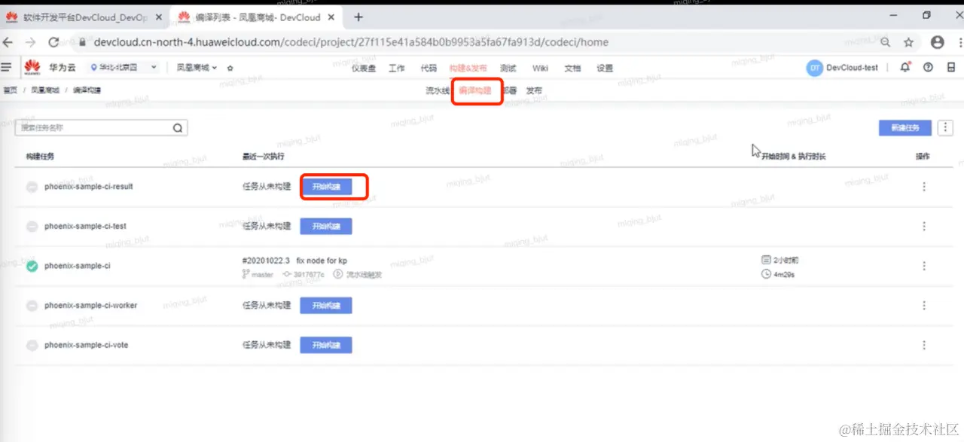Go to 首页 in breadcrumb

(11, 90)
